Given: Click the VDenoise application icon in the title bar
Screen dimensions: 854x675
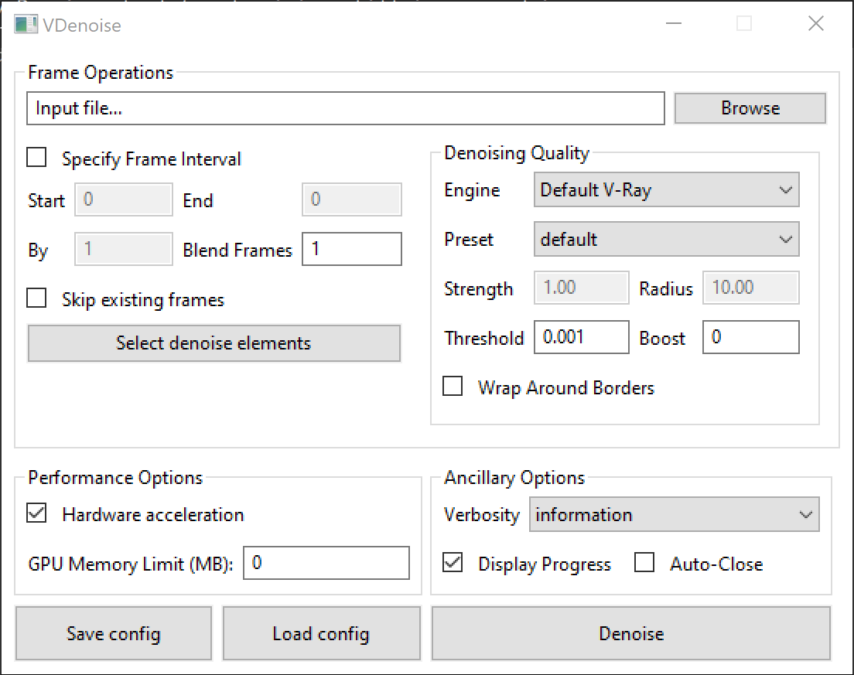Looking at the screenshot, I should tap(25, 24).
